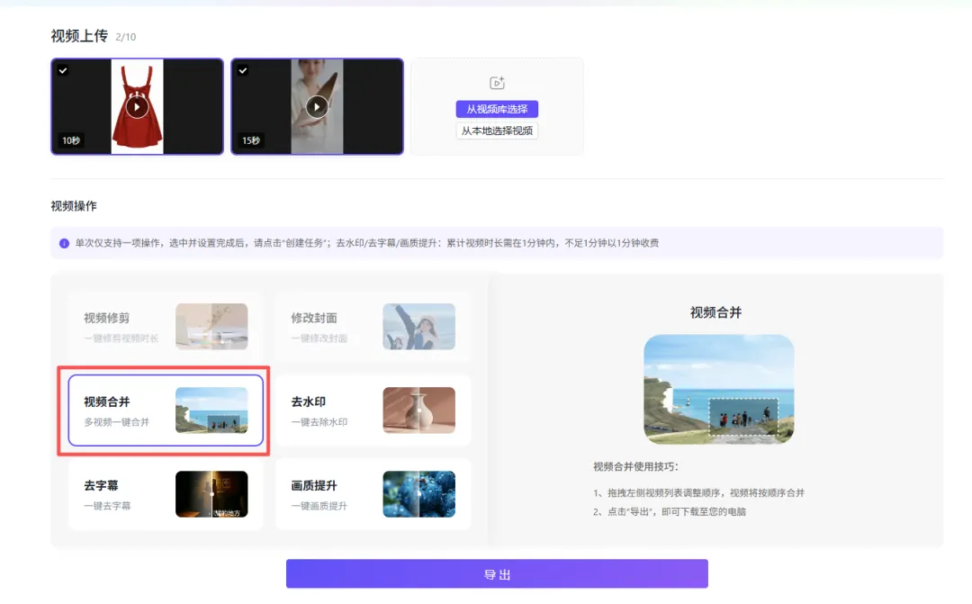Click the 导出 export button
972x604 pixels.
coord(497,574)
